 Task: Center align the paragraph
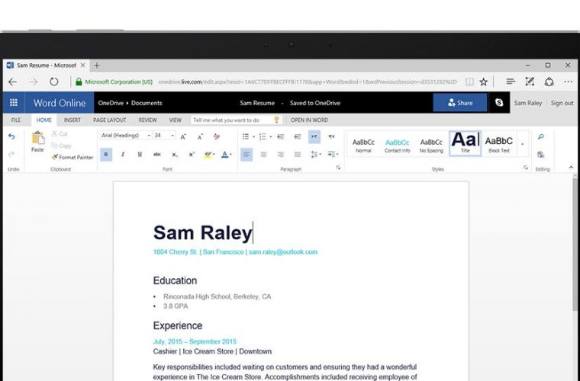pyautogui.click(x=263, y=155)
